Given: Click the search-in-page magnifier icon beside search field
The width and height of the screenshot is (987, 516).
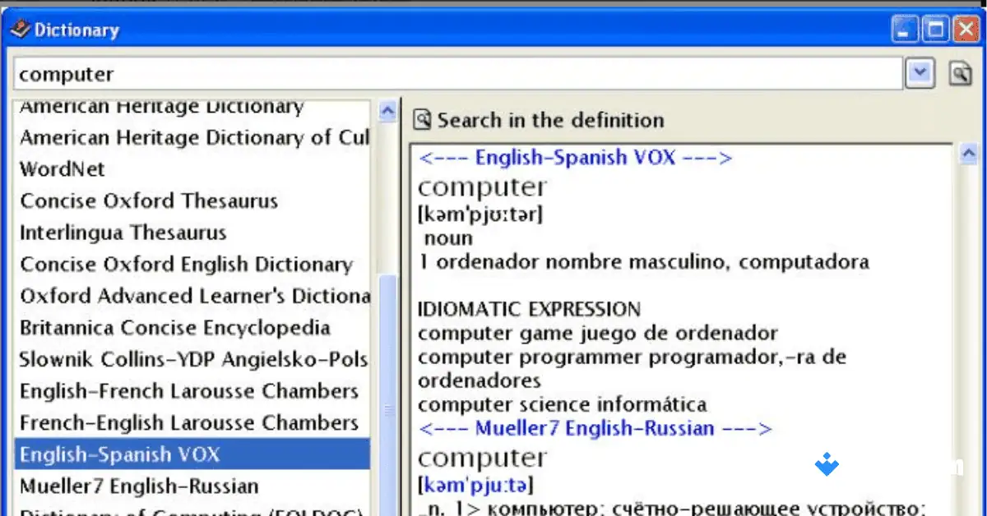Looking at the screenshot, I should click(x=960, y=73).
